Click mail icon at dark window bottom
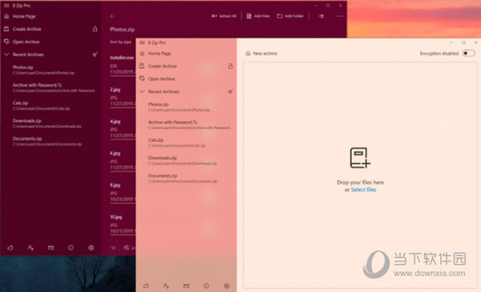 click(51, 248)
